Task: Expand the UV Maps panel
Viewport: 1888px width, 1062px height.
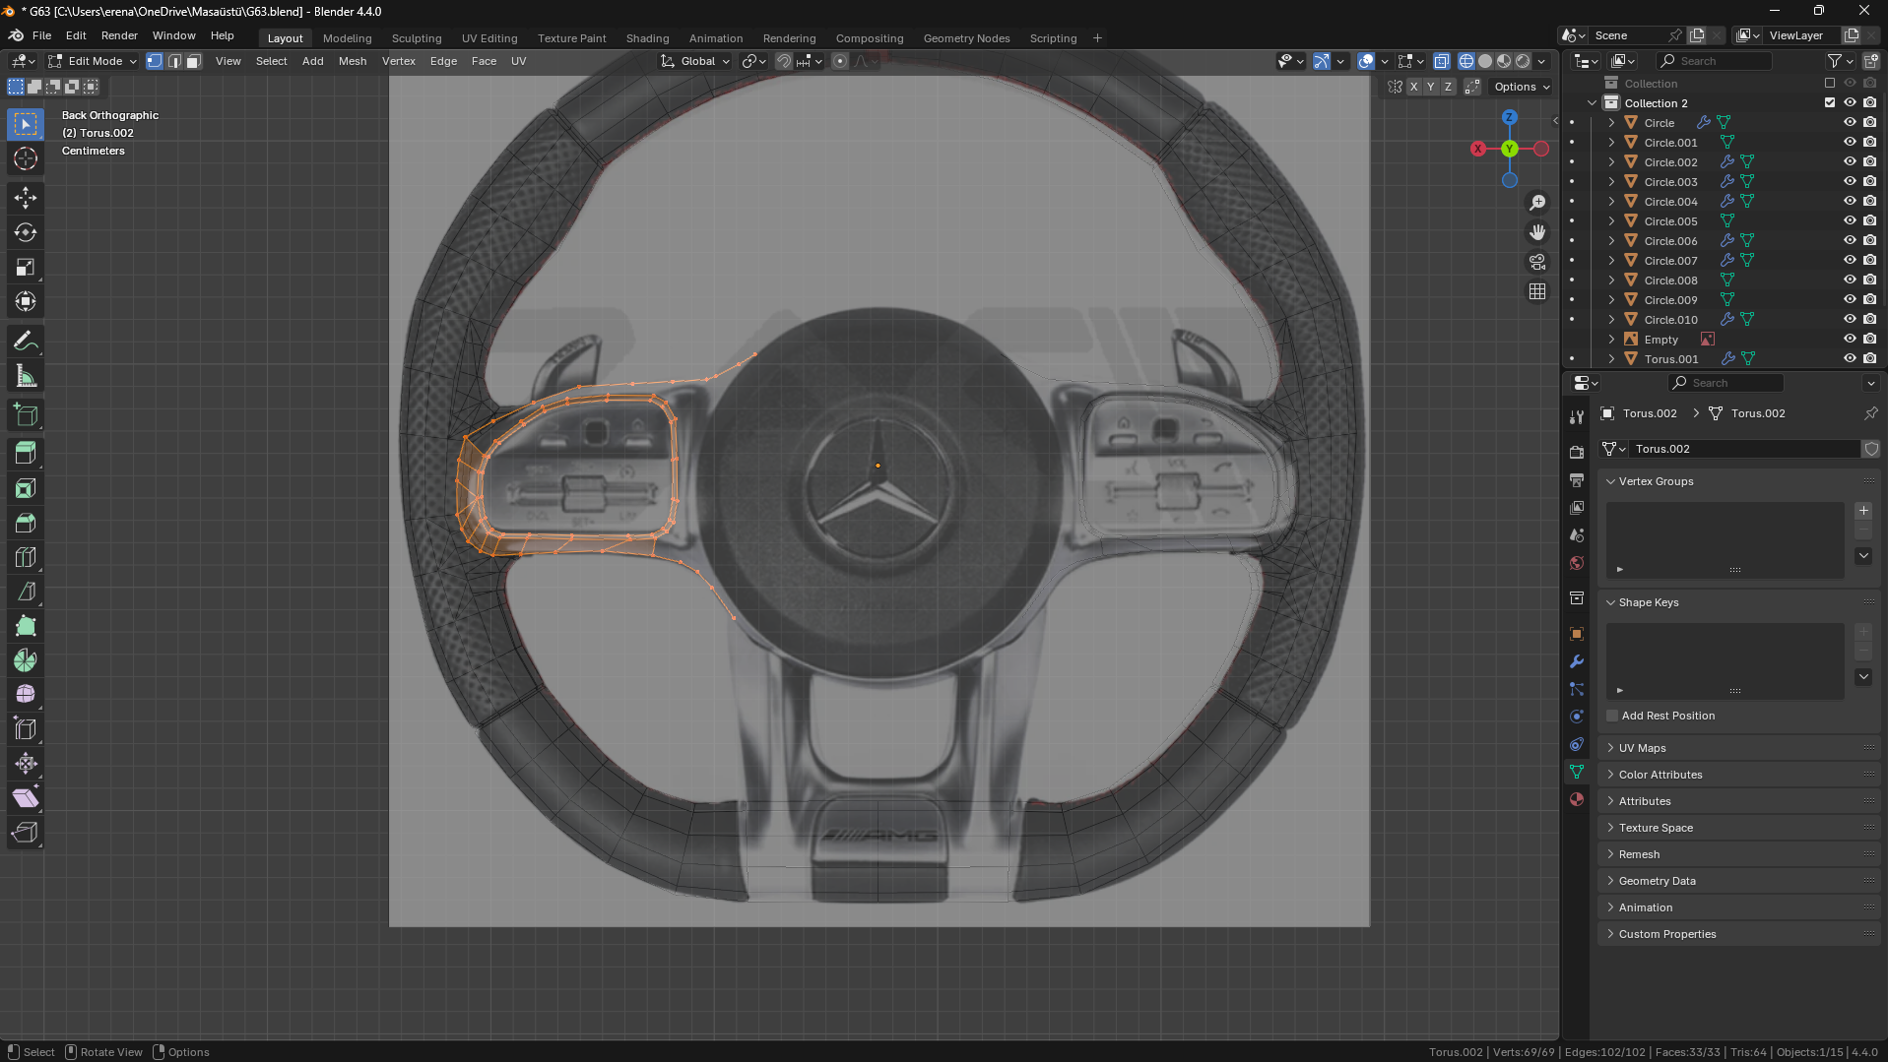Action: tap(1738, 748)
